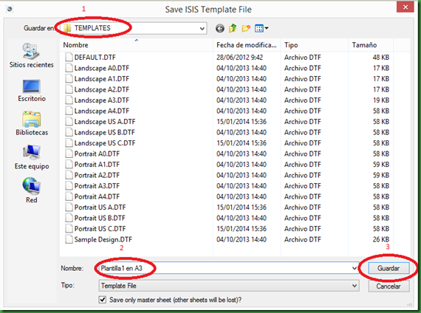The image size is (421, 313).
Task: Sort by Fecha de modificación column header
Action: click(247, 45)
